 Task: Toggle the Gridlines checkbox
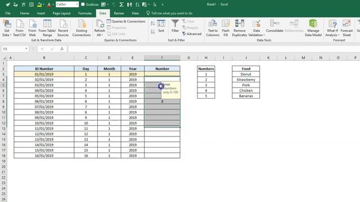point(83,4)
